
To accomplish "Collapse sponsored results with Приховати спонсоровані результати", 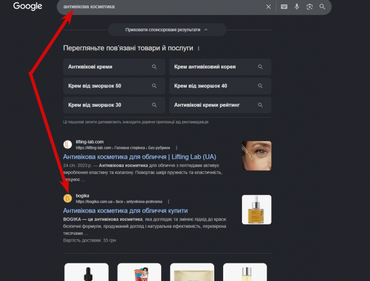I will click(x=167, y=30).
